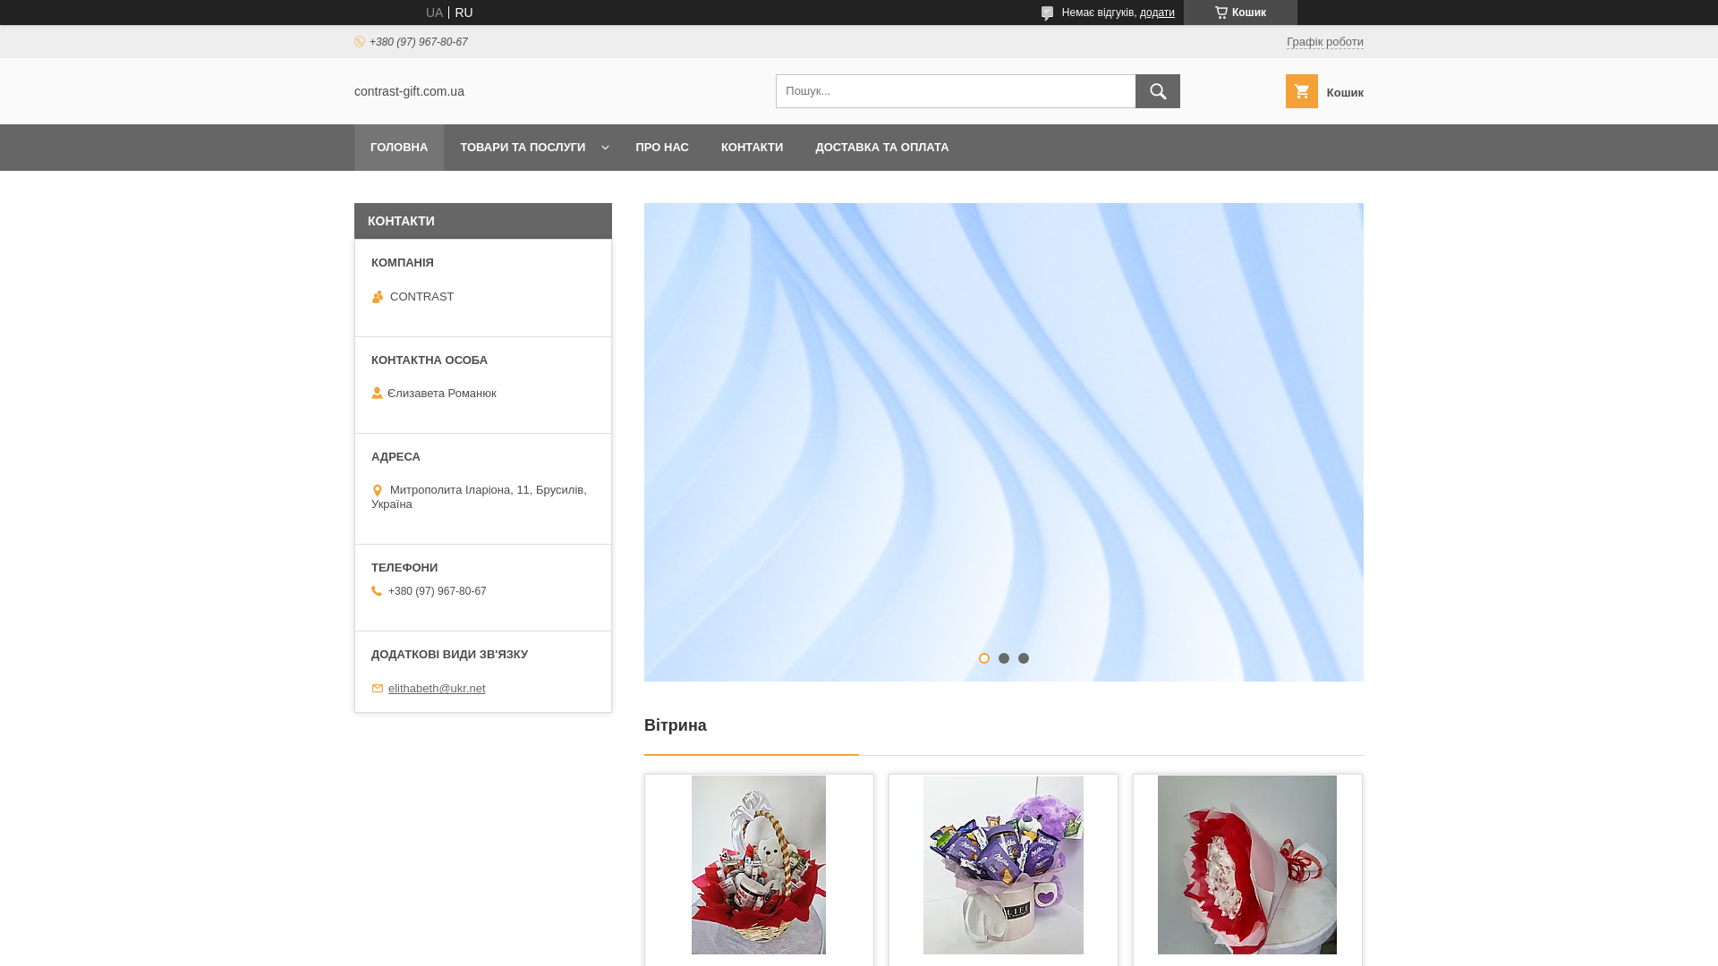Image resolution: width=1718 pixels, height=966 pixels.
Task: Select the third slider dot
Action: [x=1024, y=658]
